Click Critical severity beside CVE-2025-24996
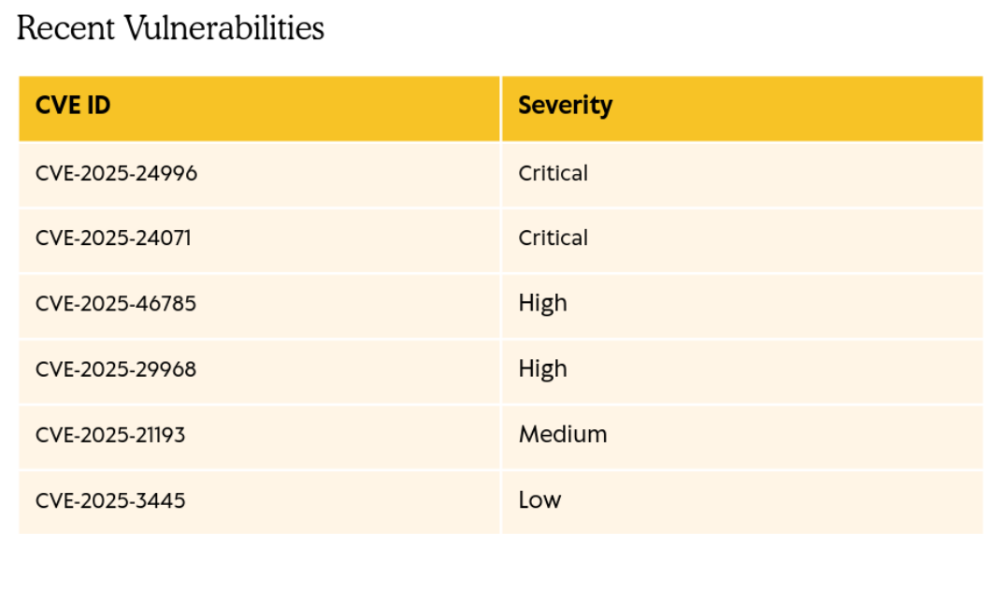This screenshot has height=592, width=1007. [553, 174]
